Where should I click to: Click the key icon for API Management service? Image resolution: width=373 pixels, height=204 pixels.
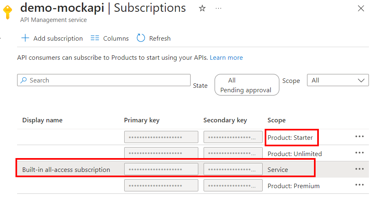pos(7,12)
